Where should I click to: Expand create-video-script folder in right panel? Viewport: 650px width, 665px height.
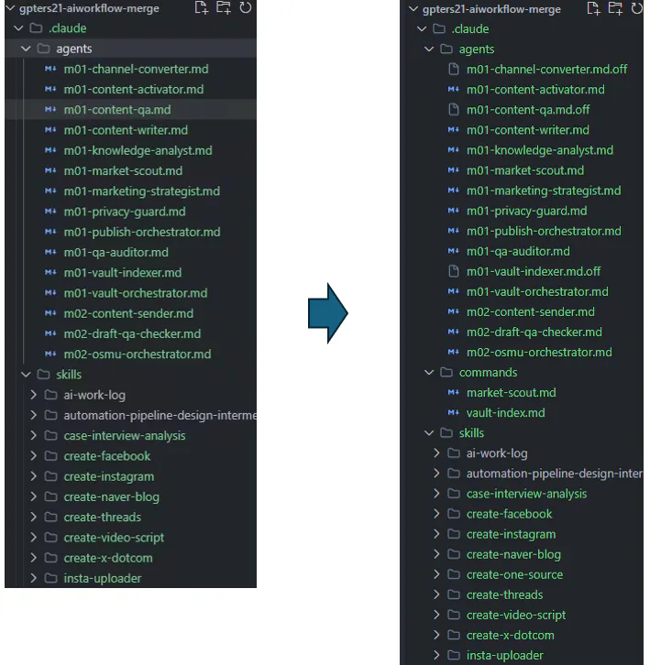coord(436,615)
